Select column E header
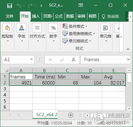 (x=113, y=71)
